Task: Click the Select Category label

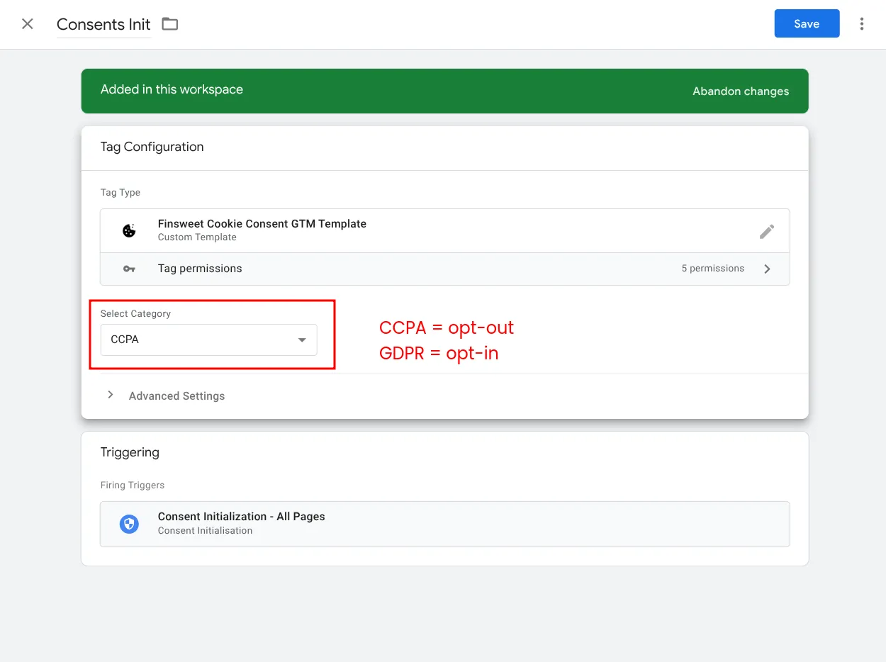Action: 135,314
